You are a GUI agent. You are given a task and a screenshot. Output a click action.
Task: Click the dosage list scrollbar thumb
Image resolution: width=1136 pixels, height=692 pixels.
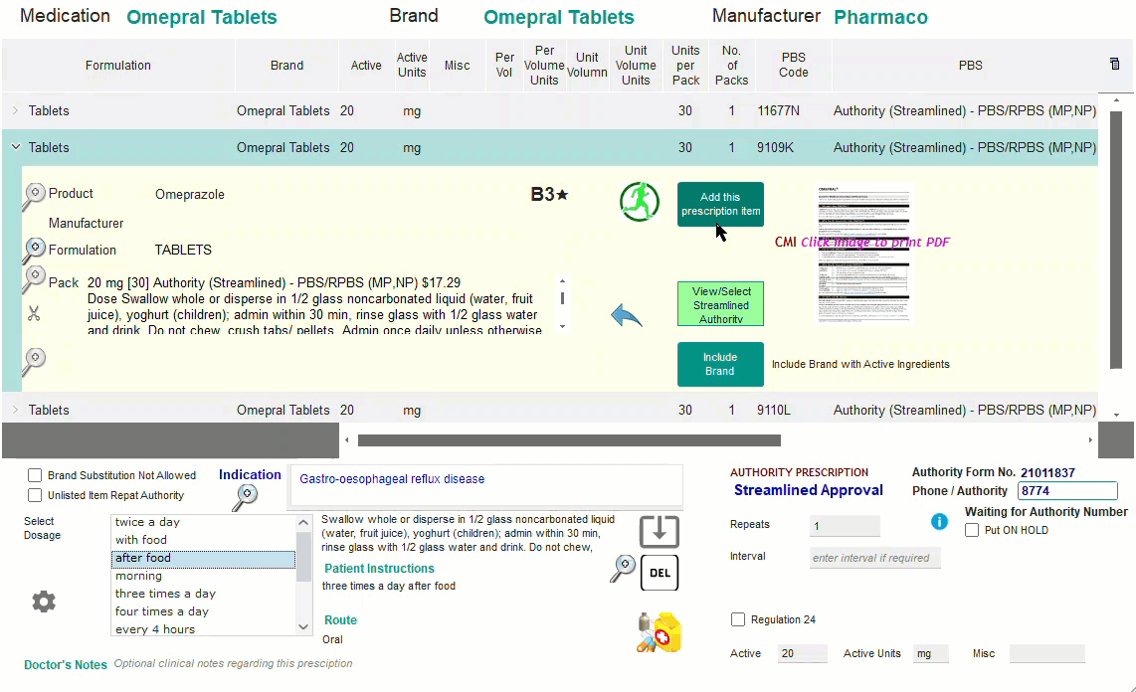point(303,558)
